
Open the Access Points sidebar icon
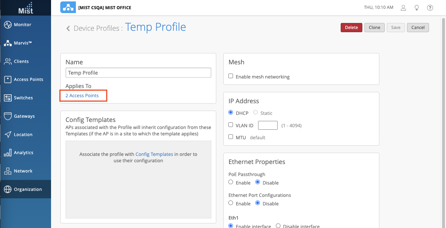8,80
